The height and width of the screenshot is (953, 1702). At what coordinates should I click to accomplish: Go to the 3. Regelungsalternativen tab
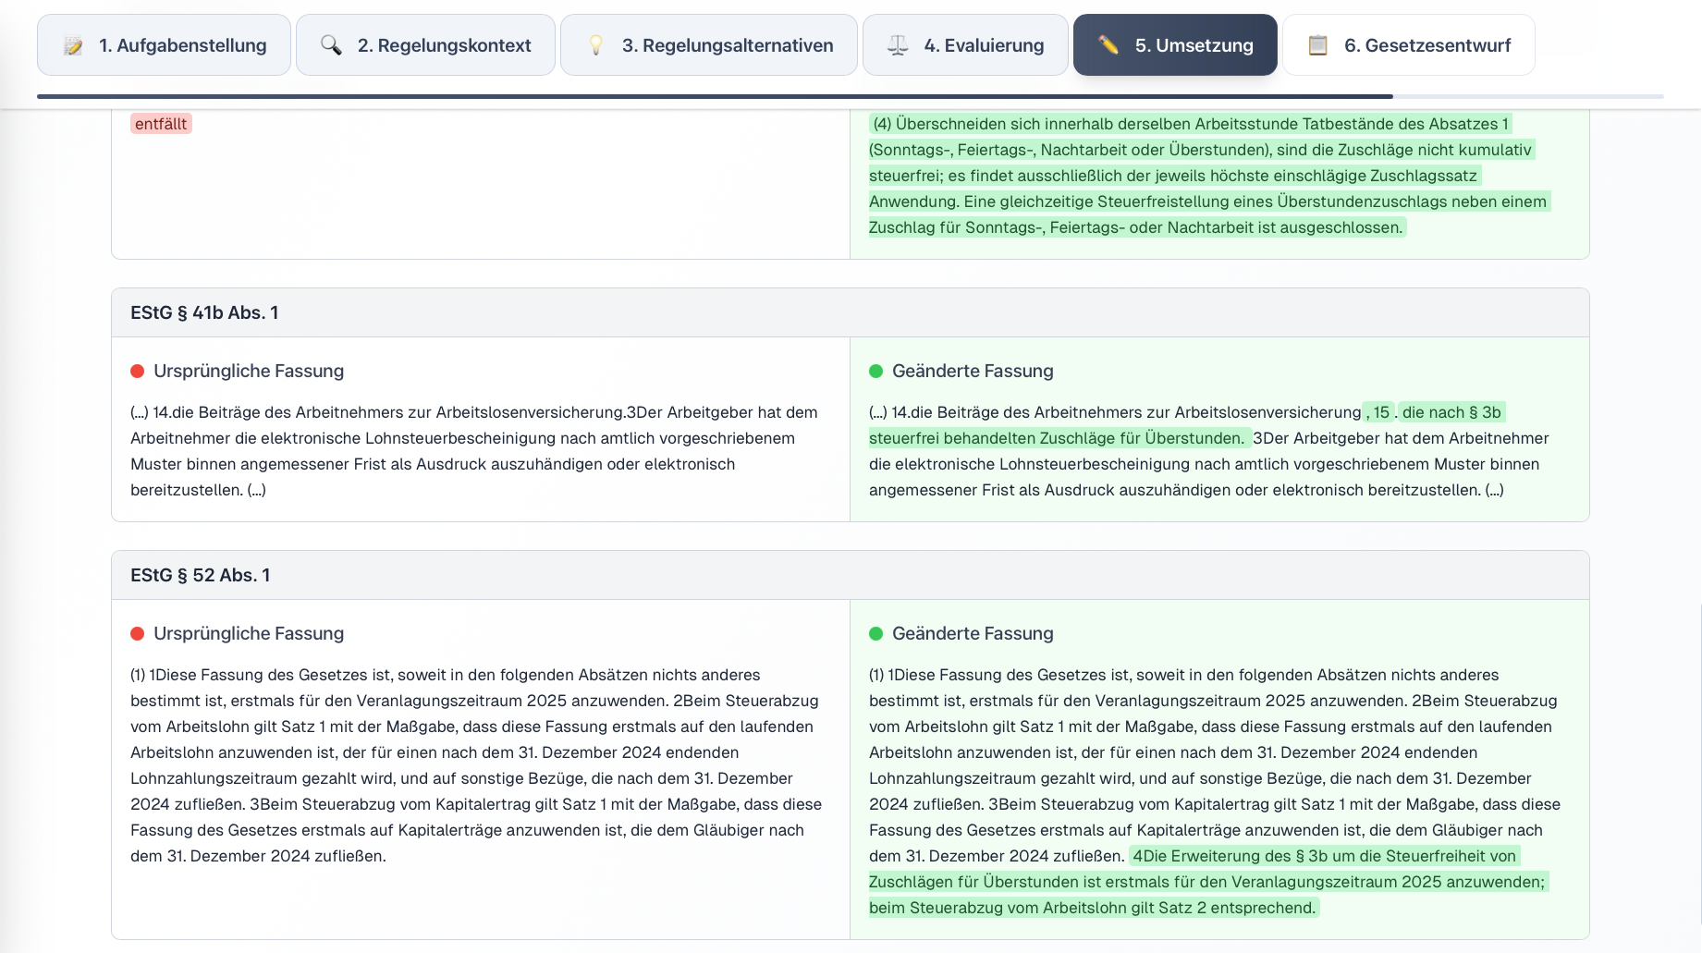click(x=709, y=45)
